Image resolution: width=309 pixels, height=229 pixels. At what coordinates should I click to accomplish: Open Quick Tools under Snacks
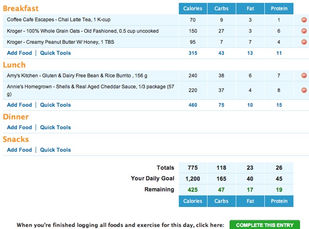coord(55,150)
